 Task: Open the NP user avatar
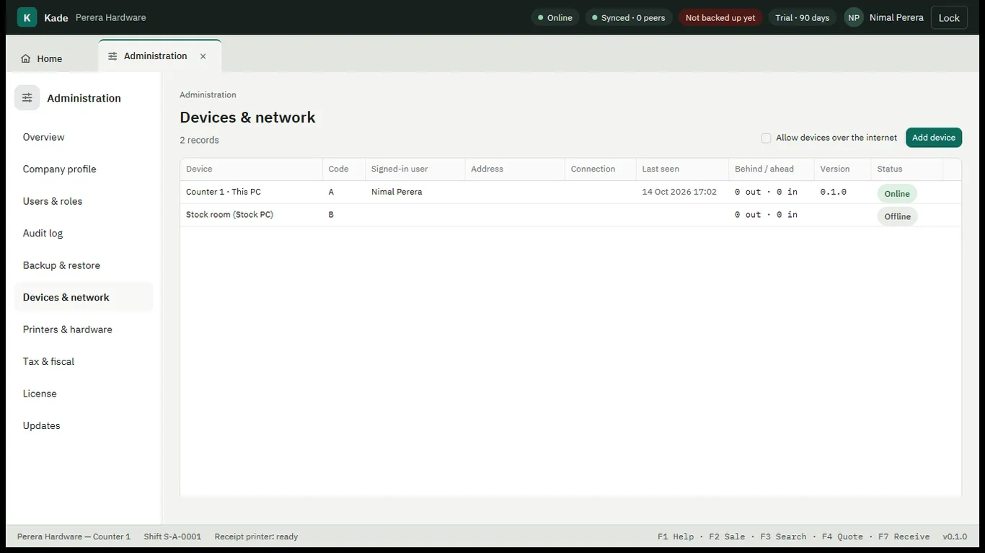(x=854, y=17)
